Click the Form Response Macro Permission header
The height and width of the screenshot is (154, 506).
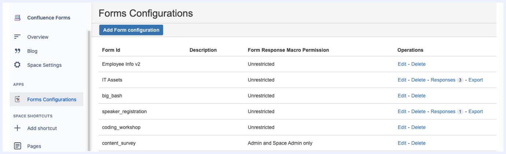(x=288, y=50)
